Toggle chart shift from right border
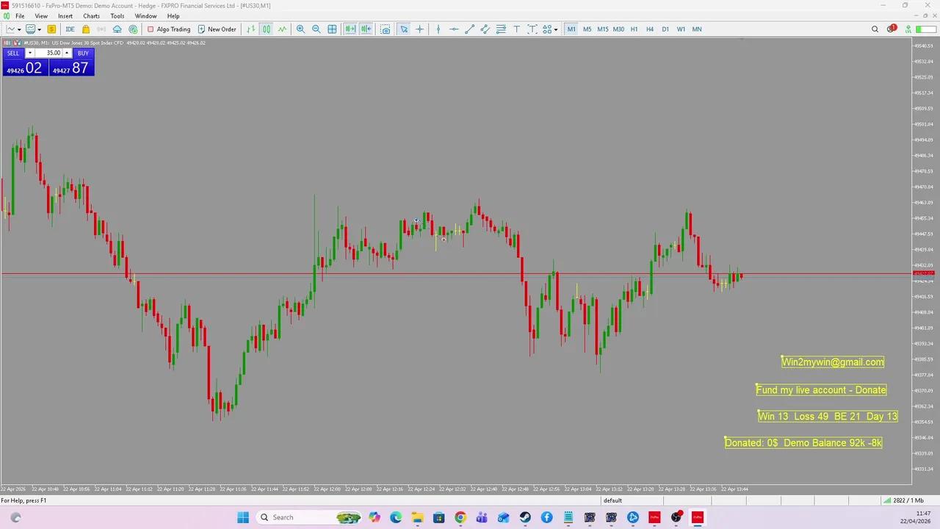 pos(366,29)
